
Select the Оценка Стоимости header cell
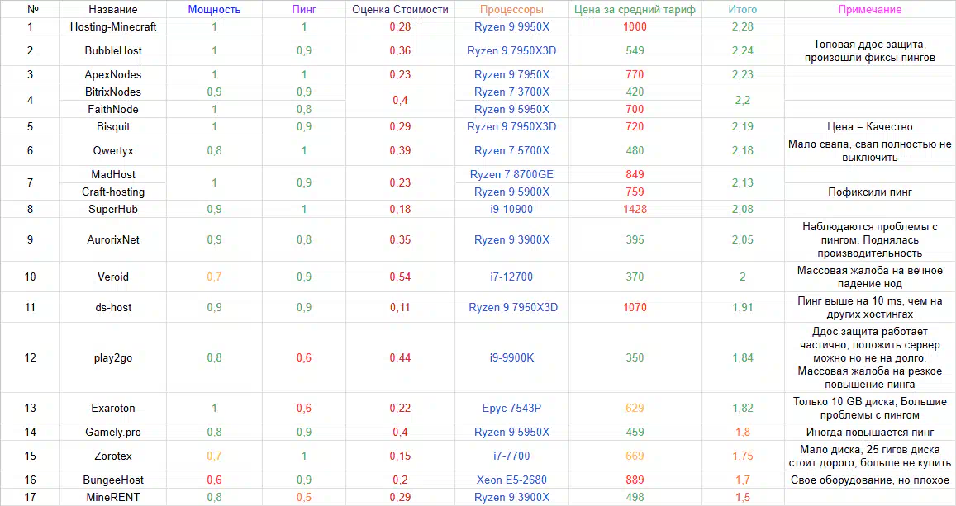click(x=400, y=9)
